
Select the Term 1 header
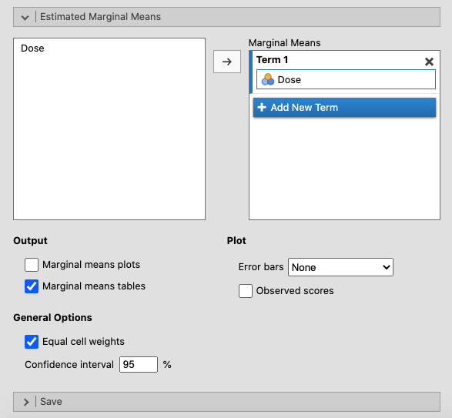pos(272,60)
